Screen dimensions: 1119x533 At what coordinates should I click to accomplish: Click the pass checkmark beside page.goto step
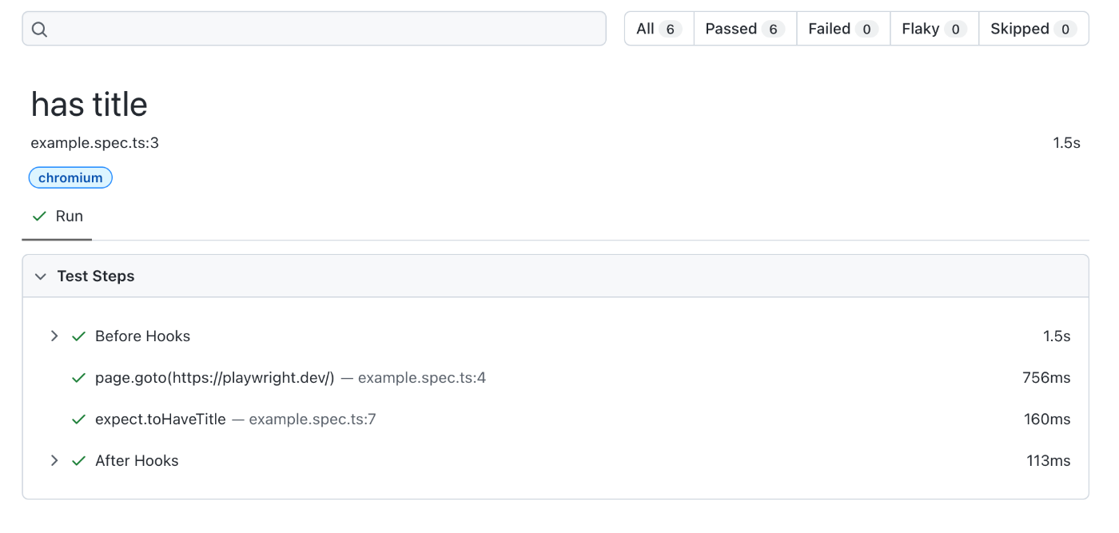click(x=78, y=378)
